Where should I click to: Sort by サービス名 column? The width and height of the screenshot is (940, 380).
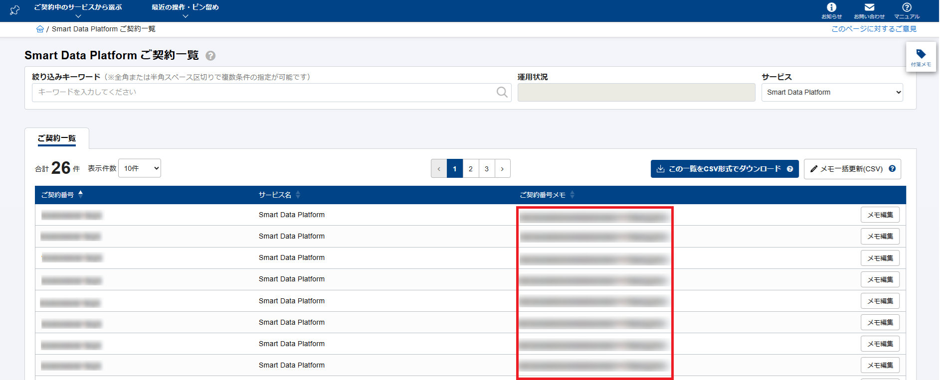click(x=298, y=195)
